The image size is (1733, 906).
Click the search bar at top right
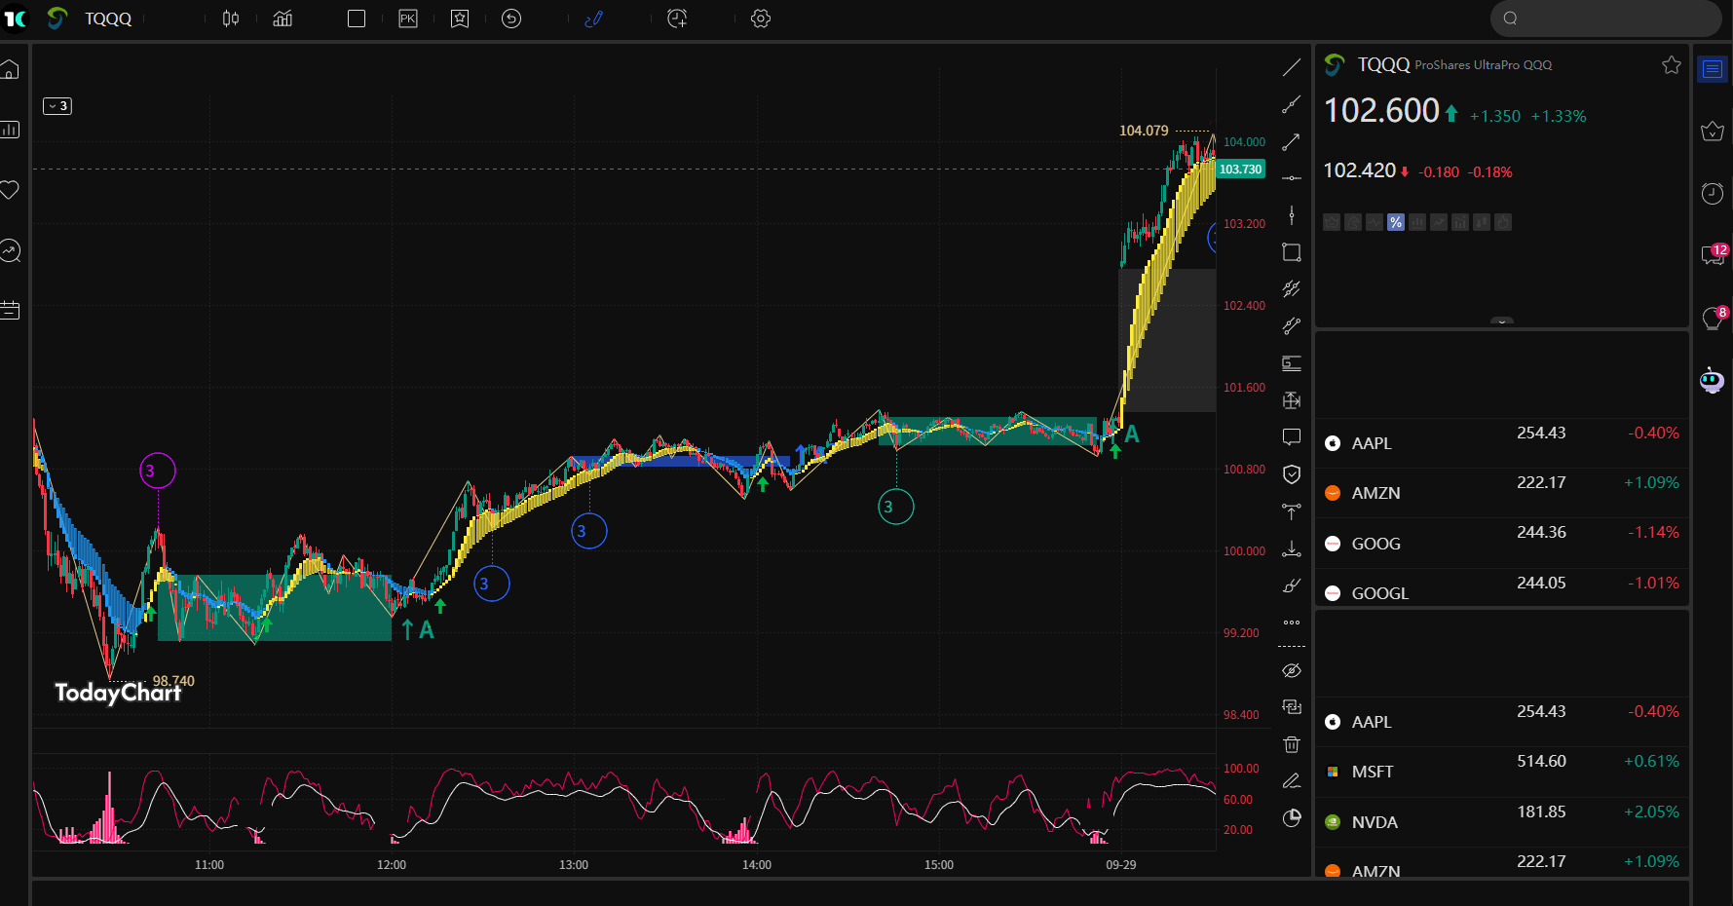click(x=1604, y=19)
